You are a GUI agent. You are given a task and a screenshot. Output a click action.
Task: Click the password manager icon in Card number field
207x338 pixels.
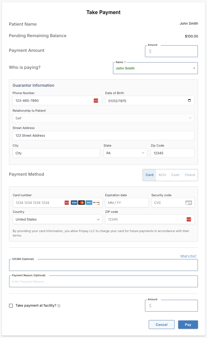(x=67, y=203)
